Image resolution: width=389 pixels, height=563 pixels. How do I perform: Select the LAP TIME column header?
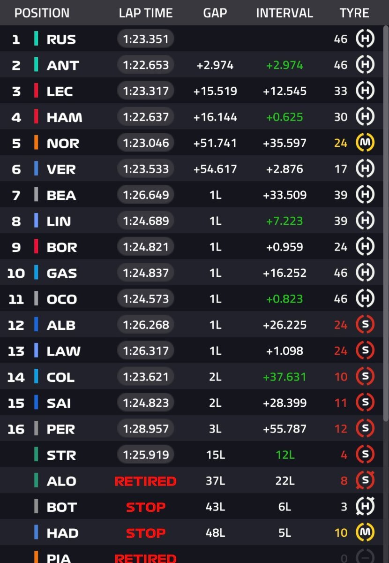[x=146, y=13]
